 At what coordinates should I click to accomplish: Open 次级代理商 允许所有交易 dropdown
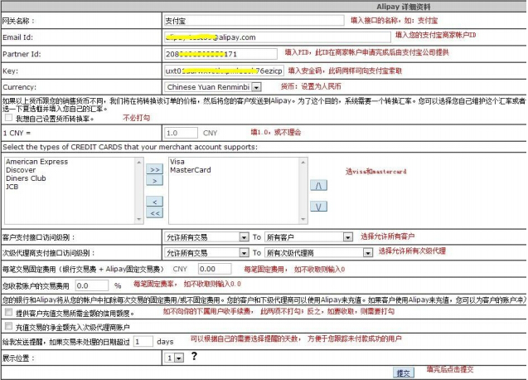[206, 252]
